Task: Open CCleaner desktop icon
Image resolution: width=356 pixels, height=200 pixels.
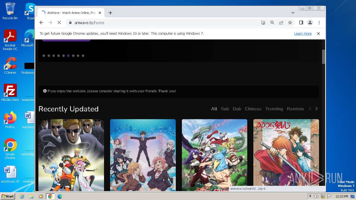Action: click(10, 66)
